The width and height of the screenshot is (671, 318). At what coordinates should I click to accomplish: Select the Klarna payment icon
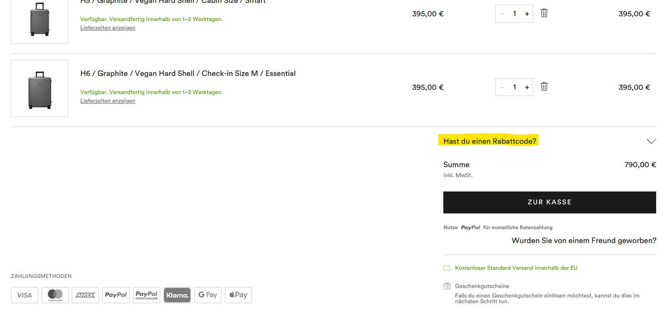coord(177,295)
